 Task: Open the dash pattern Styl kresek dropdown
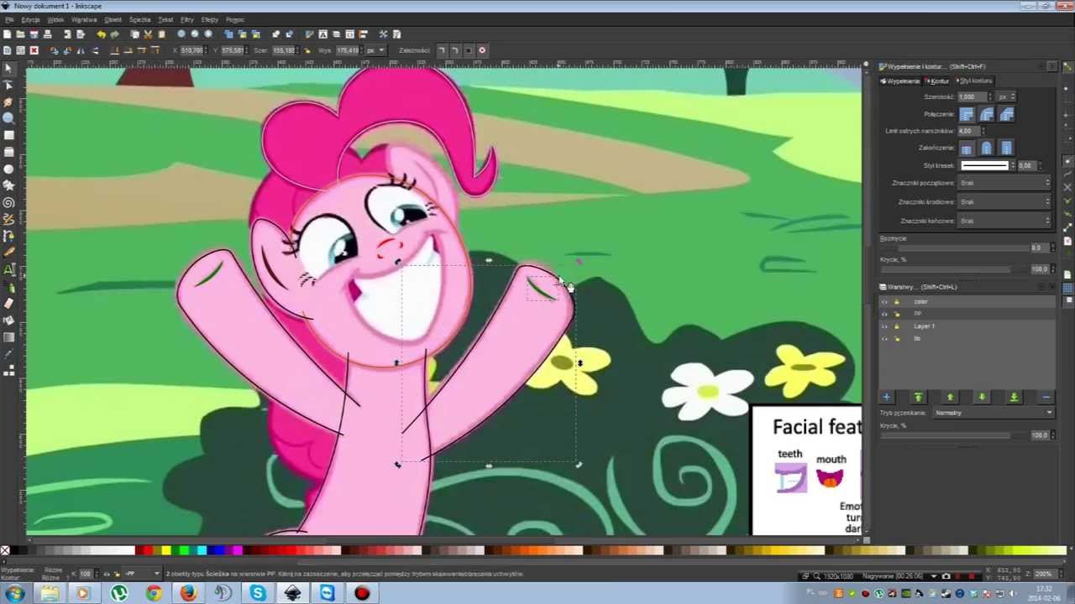(986, 165)
